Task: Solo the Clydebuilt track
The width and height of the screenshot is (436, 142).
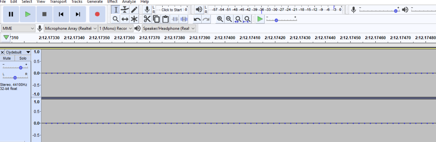Action: (23, 58)
